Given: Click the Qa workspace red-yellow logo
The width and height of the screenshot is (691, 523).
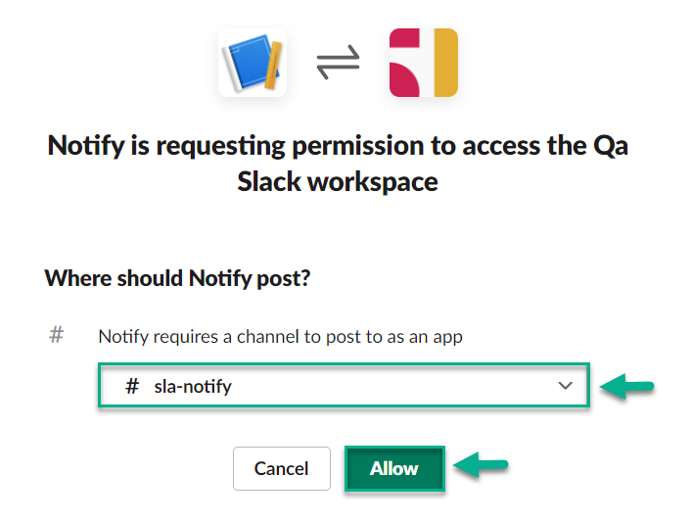Looking at the screenshot, I should [423, 63].
